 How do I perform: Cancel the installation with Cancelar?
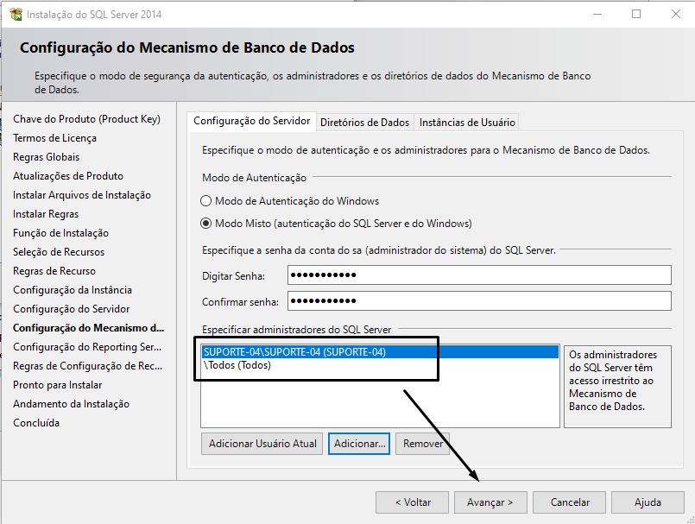pyautogui.click(x=569, y=502)
